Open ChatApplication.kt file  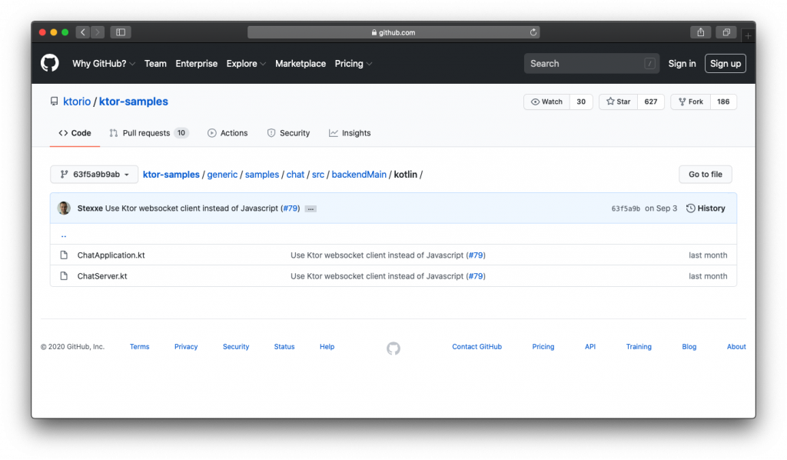tap(111, 255)
